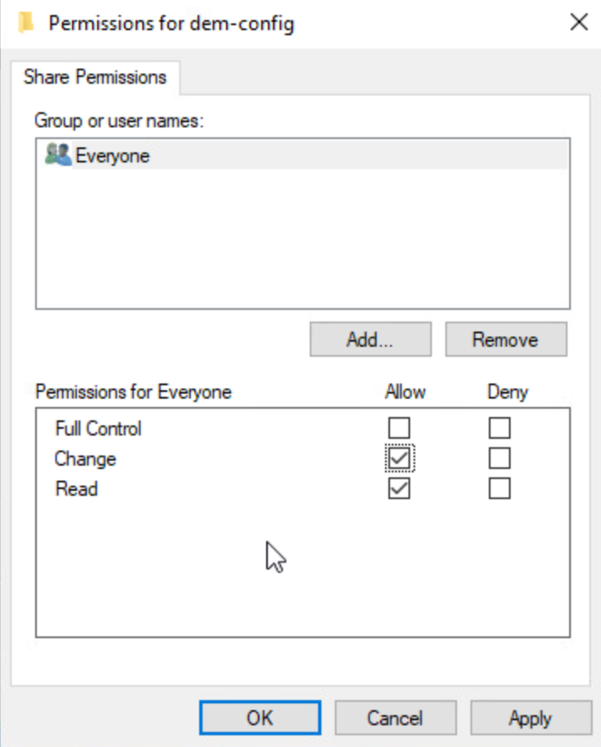This screenshot has width=601, height=747.
Task: Confirm the permissions with OK
Action: (259, 719)
